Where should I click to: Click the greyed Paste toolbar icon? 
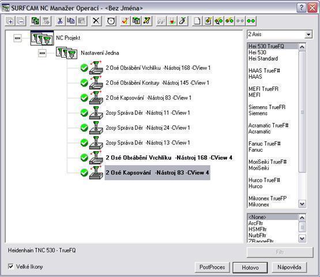[x=82, y=21]
